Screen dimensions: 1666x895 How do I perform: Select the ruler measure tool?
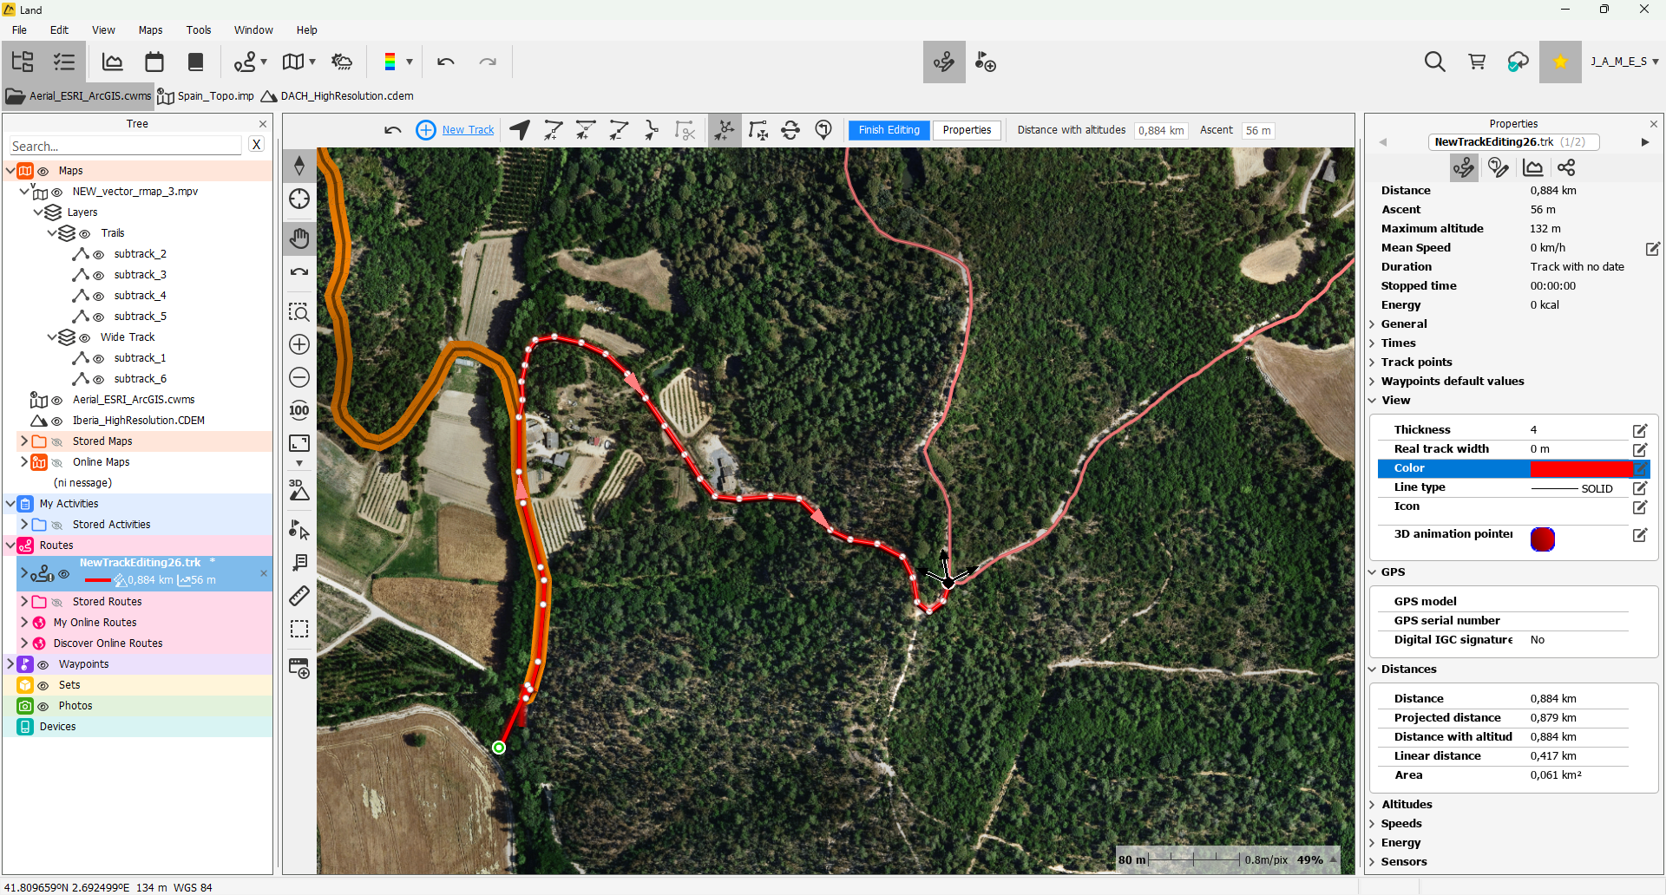(x=299, y=596)
